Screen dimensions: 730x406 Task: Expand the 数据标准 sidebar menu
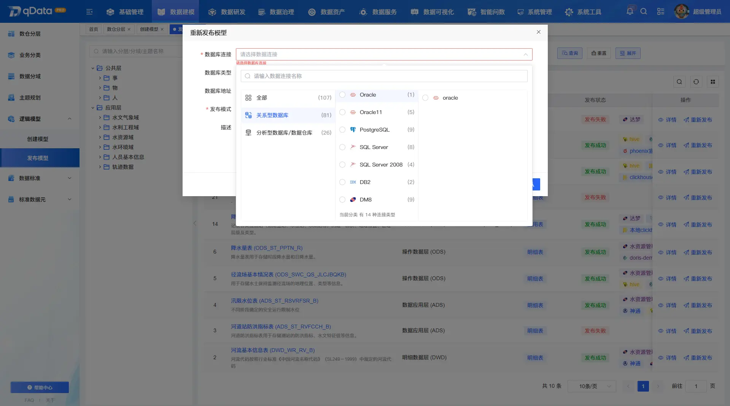click(70, 178)
